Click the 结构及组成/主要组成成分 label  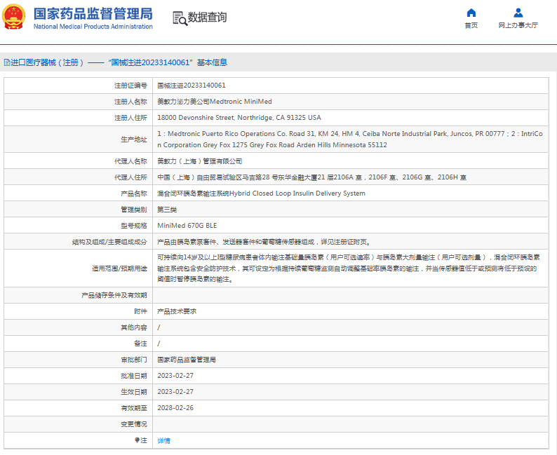(x=109, y=242)
